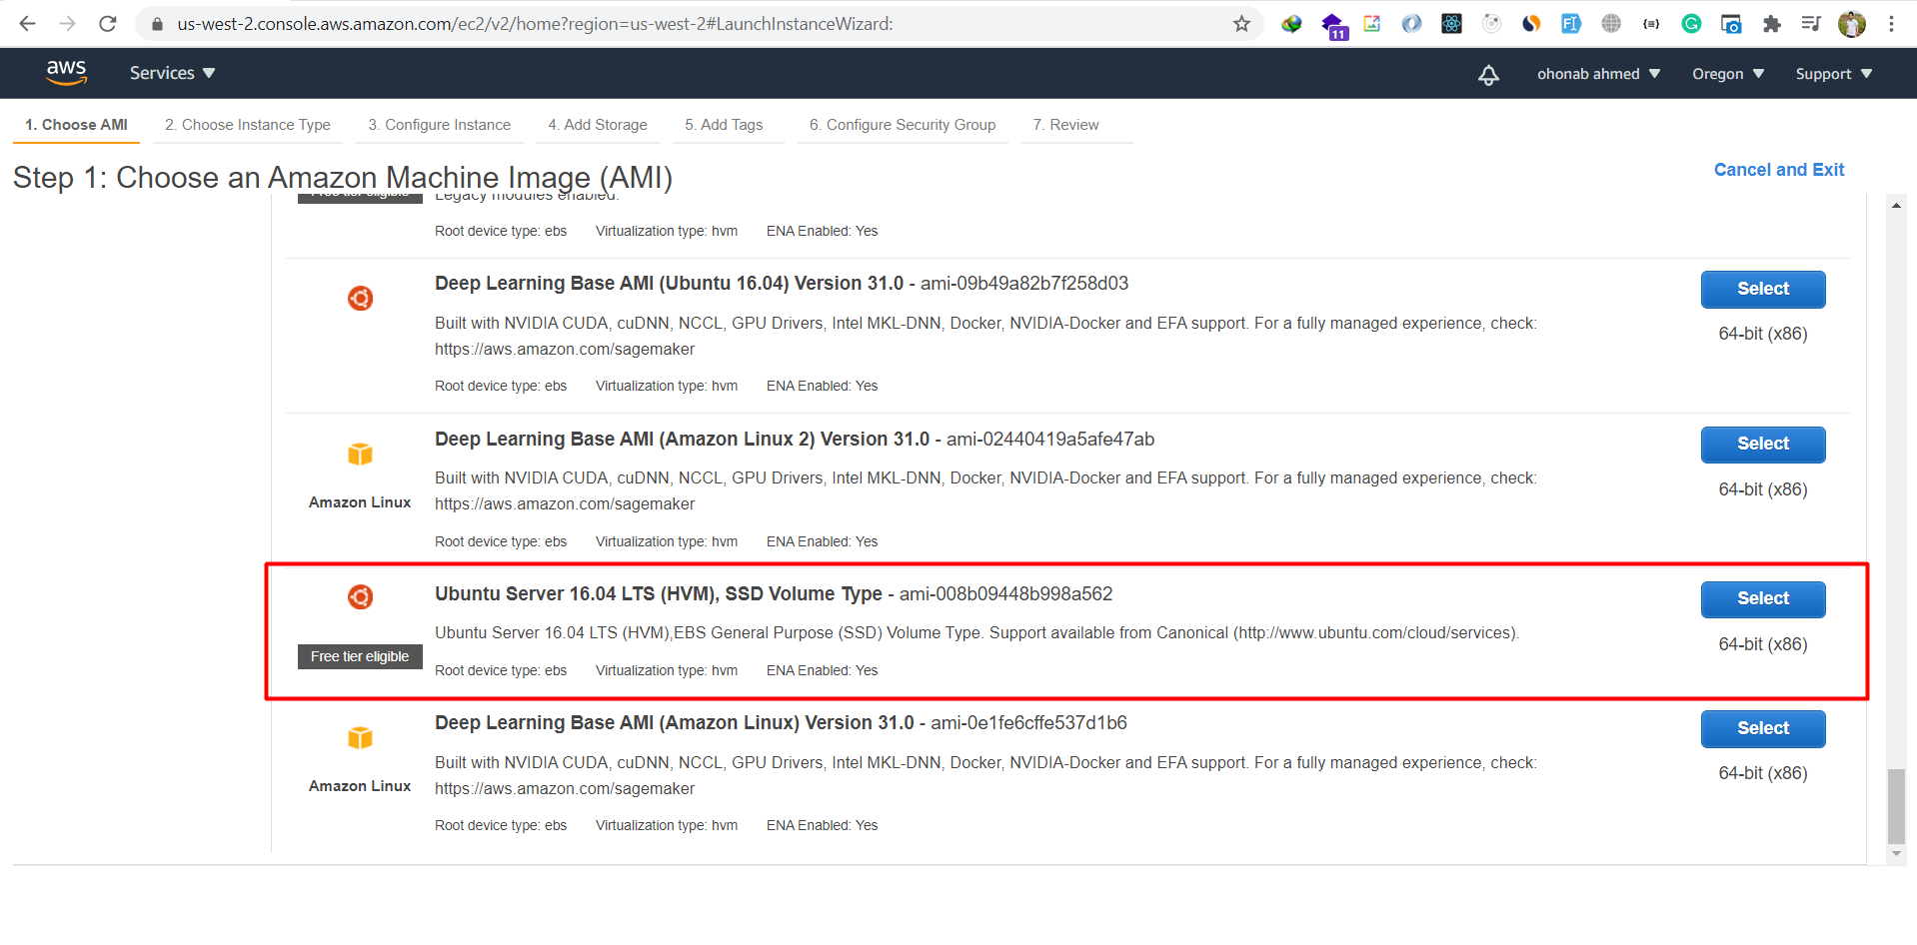Click the ami-0e1fe6cffe537d1b6 AMI heading
This screenshot has height=945, width=1917.
pyautogui.click(x=781, y=723)
